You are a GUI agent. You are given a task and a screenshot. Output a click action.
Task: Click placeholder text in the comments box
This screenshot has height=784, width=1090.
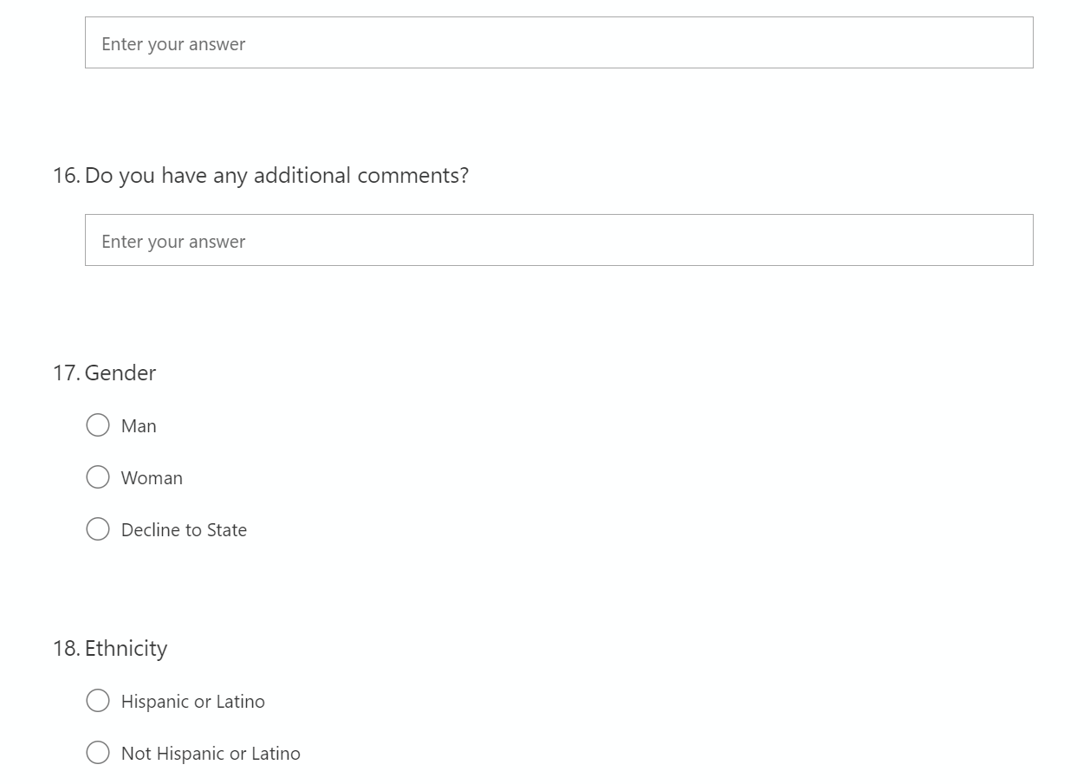[x=173, y=242]
